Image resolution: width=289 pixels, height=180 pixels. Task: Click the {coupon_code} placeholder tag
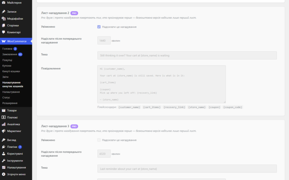[233, 107]
